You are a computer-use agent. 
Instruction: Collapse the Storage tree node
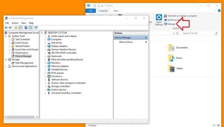point(6,59)
